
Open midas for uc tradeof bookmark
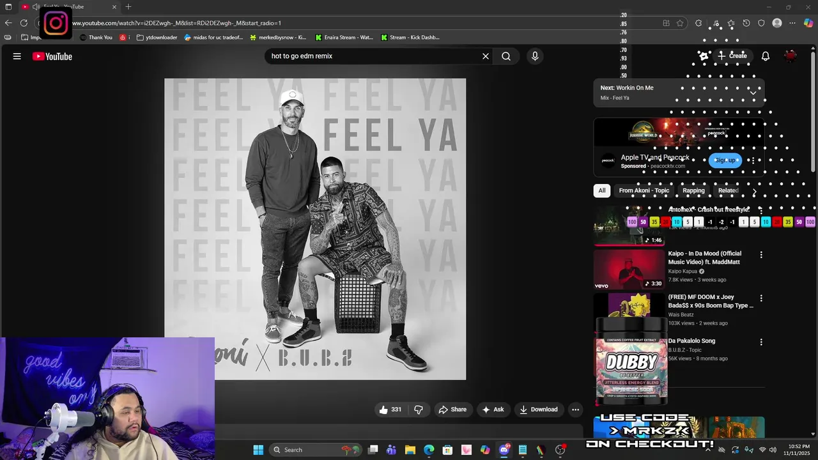click(x=213, y=38)
